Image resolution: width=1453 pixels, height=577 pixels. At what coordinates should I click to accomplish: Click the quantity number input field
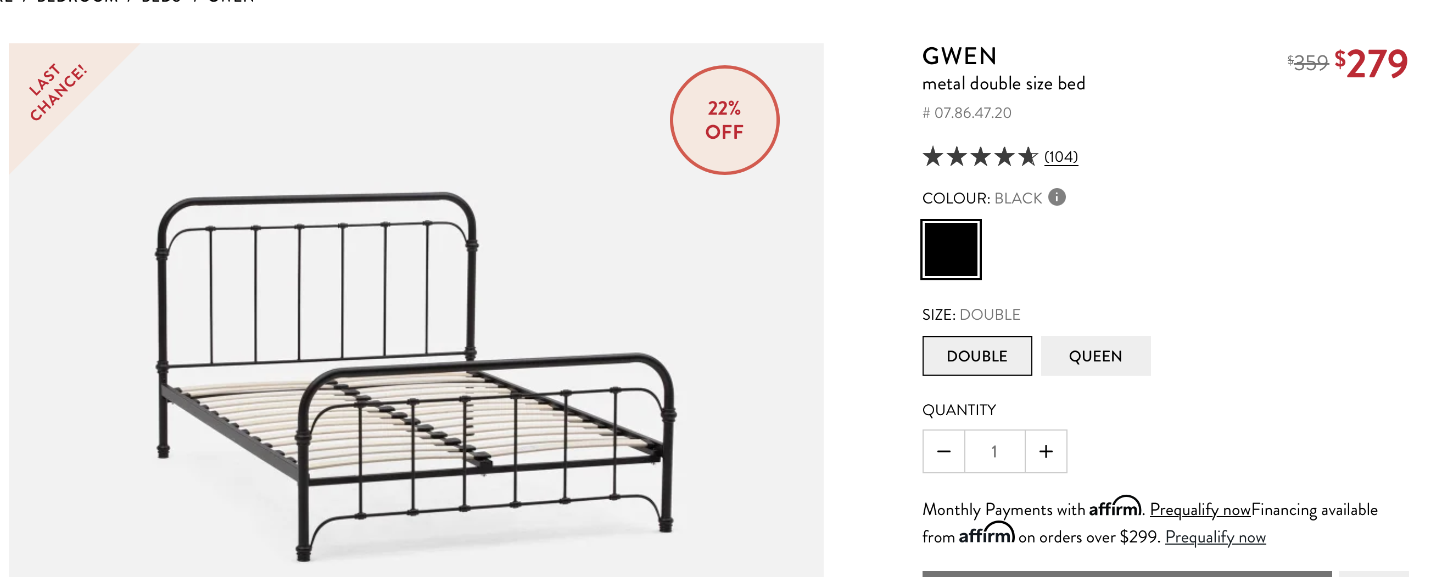pos(994,451)
